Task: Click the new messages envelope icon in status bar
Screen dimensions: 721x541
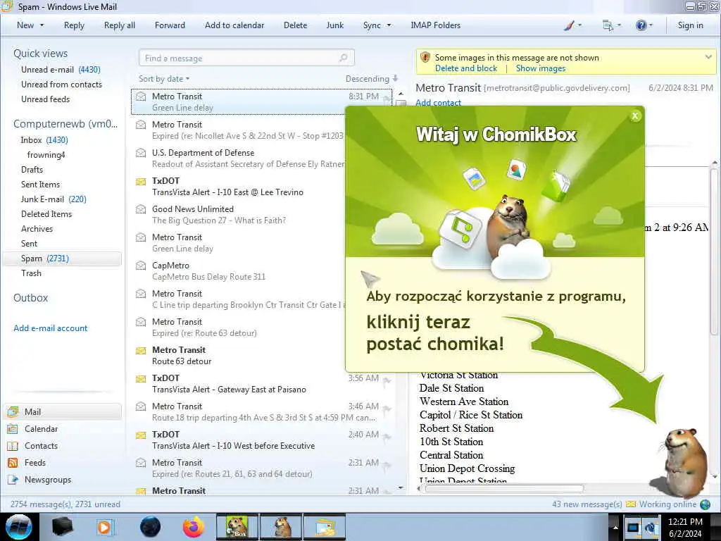Action: [x=631, y=504]
